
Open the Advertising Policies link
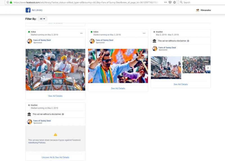(37, 143)
